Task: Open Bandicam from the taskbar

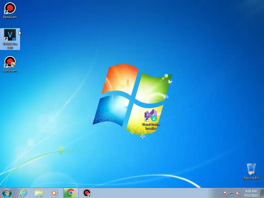Action: point(87,193)
